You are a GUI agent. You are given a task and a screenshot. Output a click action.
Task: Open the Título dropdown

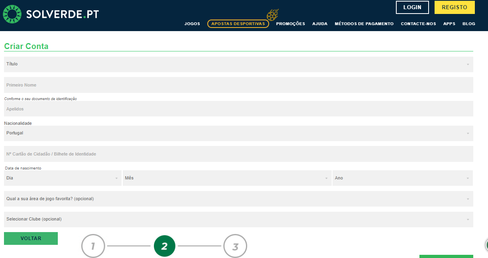coord(238,64)
